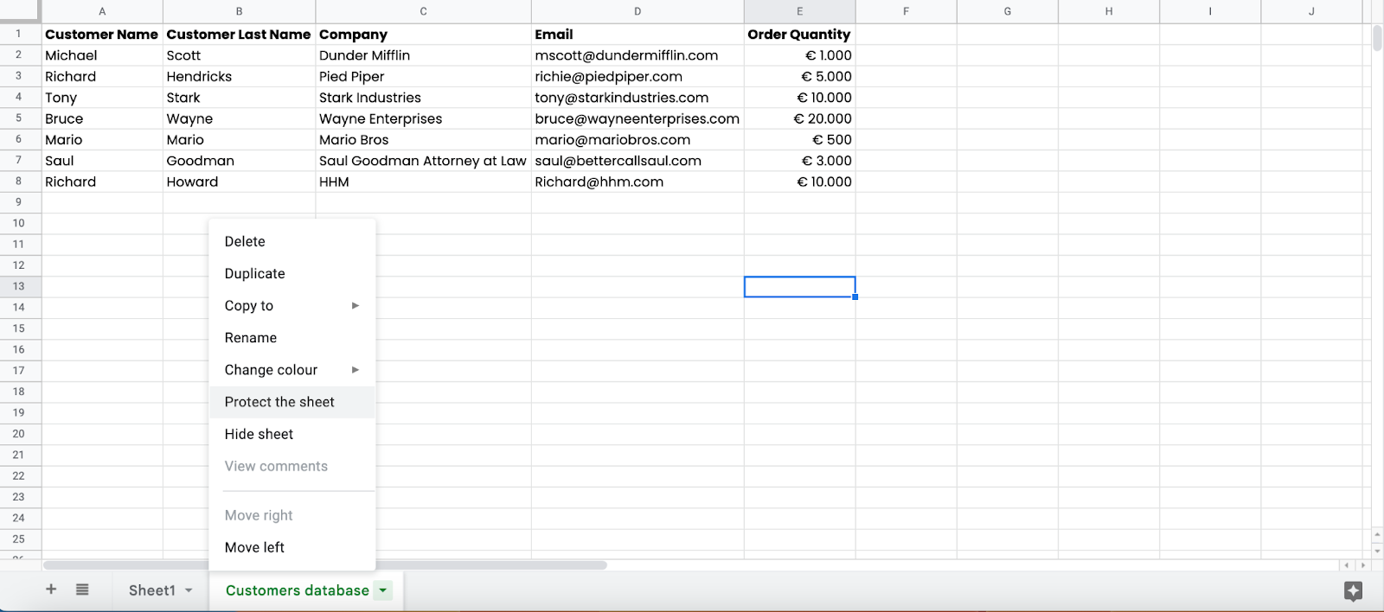Viewport: 1384px width, 612px height.
Task: Click the select-all corner box
Action: (20, 11)
